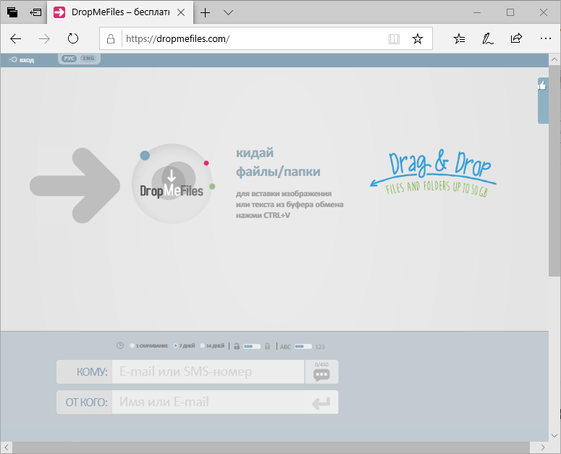Click the send enter-arrow button
This screenshot has width=561, height=454.
pyautogui.click(x=321, y=403)
